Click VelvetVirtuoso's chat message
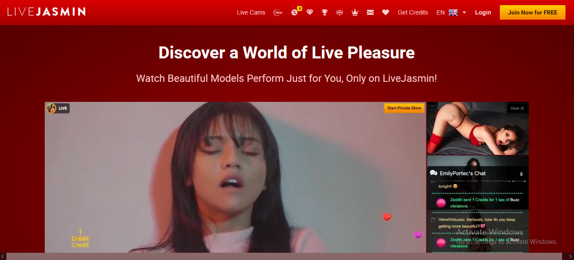The height and width of the screenshot is (260, 574). click(x=476, y=223)
